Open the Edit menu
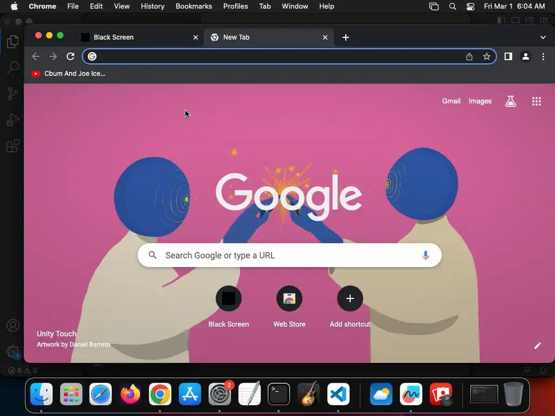The width and height of the screenshot is (555, 416). click(96, 6)
